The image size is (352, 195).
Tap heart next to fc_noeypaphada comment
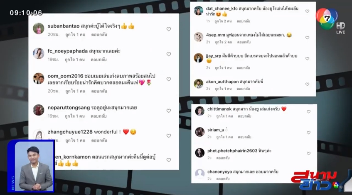click(x=169, y=54)
